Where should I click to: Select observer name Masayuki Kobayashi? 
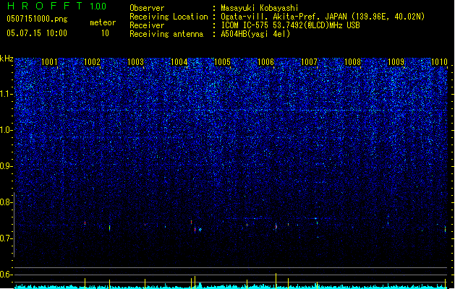(260, 8)
